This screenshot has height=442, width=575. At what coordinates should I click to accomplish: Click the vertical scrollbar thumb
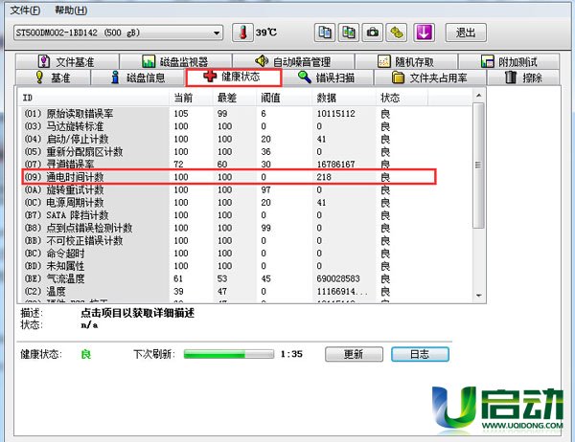478,166
